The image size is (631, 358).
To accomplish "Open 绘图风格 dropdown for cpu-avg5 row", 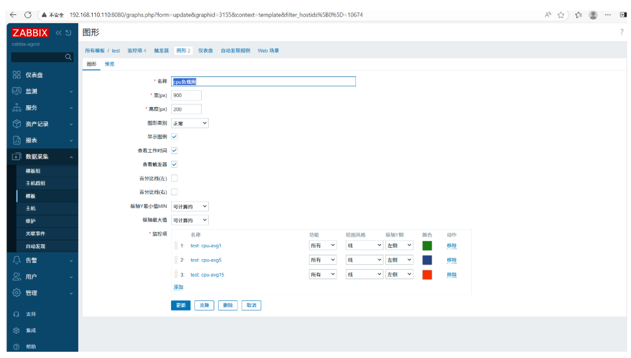I will tap(364, 260).
